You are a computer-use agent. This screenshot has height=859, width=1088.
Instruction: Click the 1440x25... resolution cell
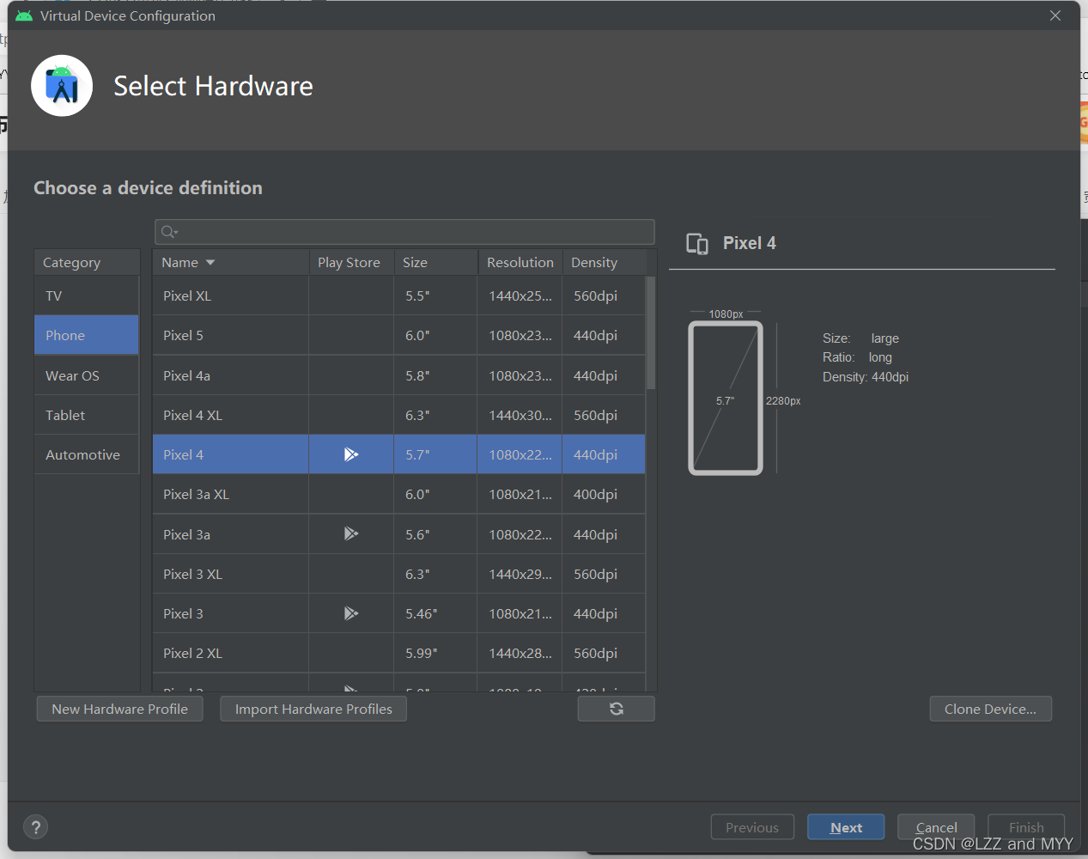click(520, 295)
